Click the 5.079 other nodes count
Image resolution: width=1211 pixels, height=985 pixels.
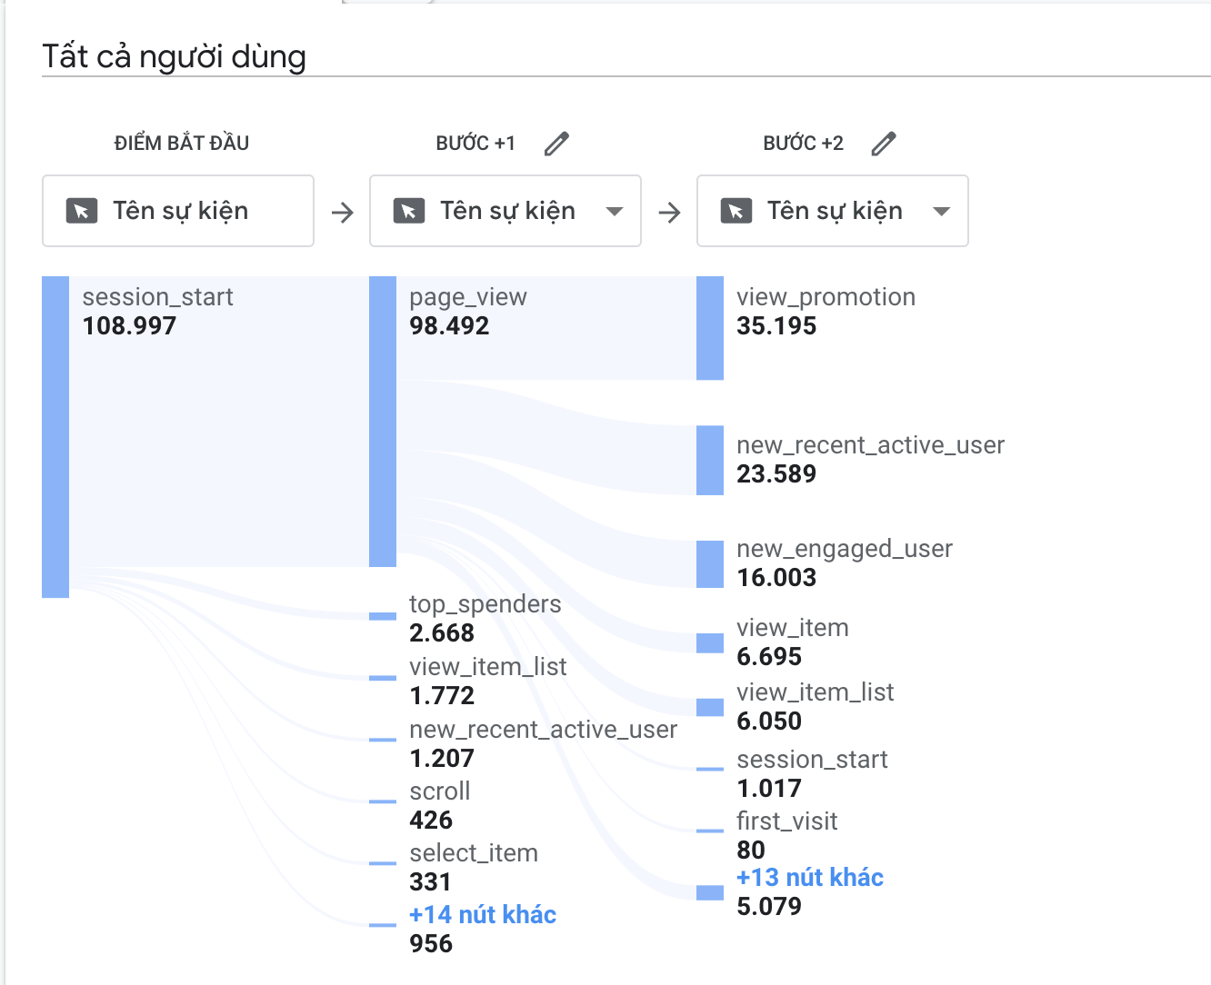point(769,906)
